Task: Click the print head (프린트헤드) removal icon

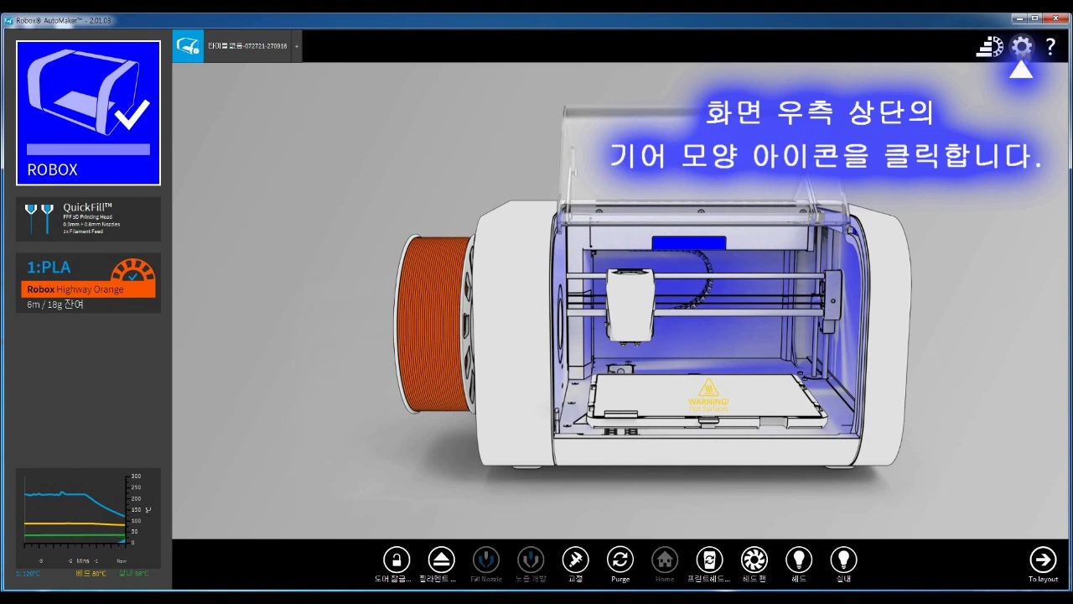Action: pos(709,560)
